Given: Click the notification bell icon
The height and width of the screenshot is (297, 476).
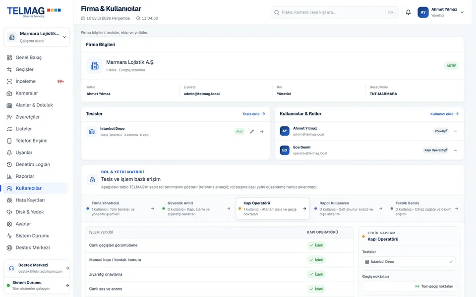Looking at the screenshot, I should [x=408, y=12].
